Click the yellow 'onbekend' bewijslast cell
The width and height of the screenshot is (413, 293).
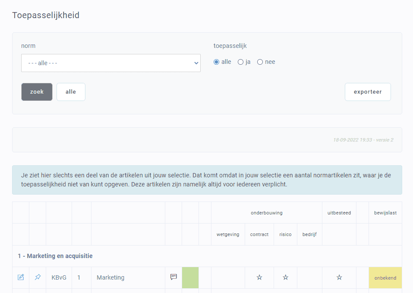click(385, 278)
